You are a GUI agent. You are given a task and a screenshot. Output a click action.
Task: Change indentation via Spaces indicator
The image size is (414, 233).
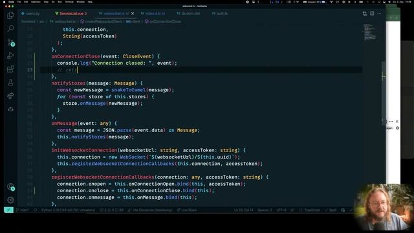point(265,210)
